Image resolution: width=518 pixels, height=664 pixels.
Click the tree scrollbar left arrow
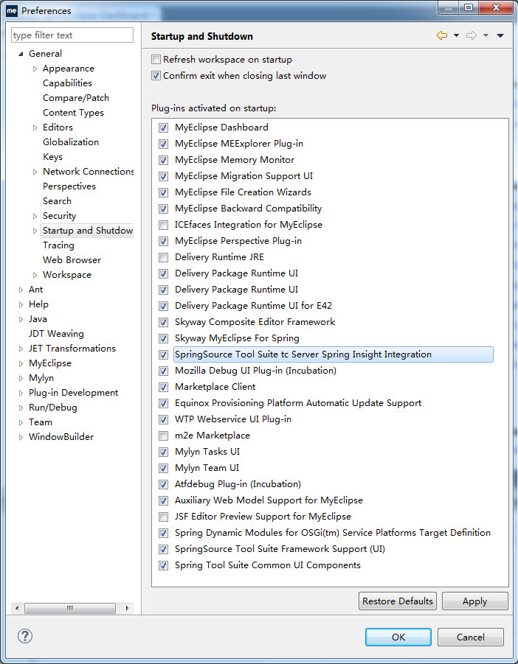pos(17,608)
